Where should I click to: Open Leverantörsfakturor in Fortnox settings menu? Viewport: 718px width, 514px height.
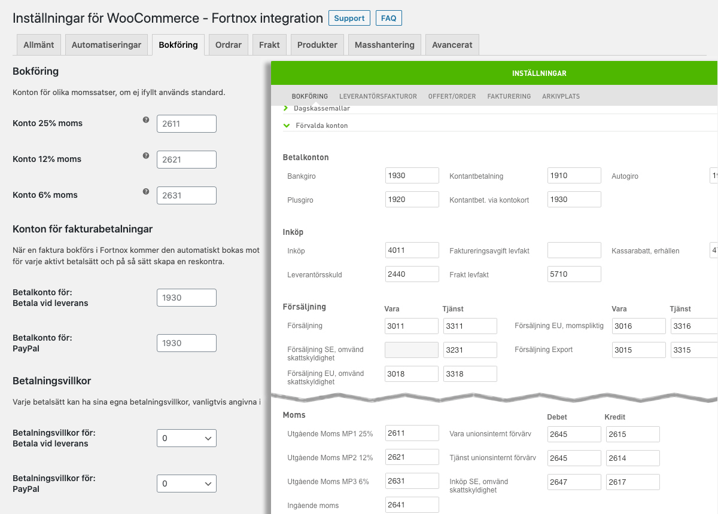(x=378, y=96)
